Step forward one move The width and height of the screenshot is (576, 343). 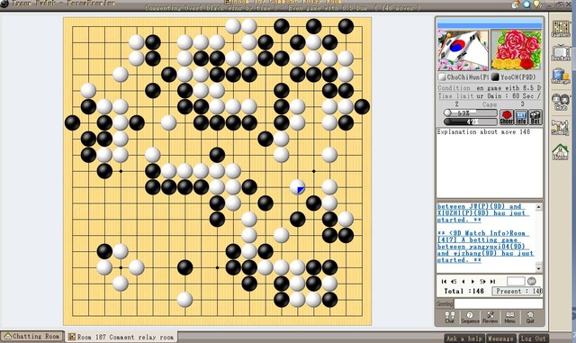[x=472, y=281]
